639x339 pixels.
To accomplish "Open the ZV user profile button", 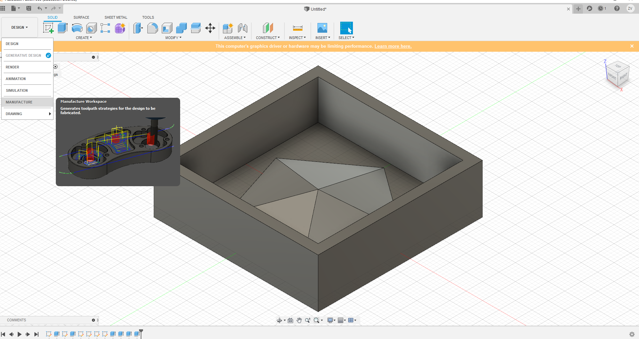I will 630,9.
